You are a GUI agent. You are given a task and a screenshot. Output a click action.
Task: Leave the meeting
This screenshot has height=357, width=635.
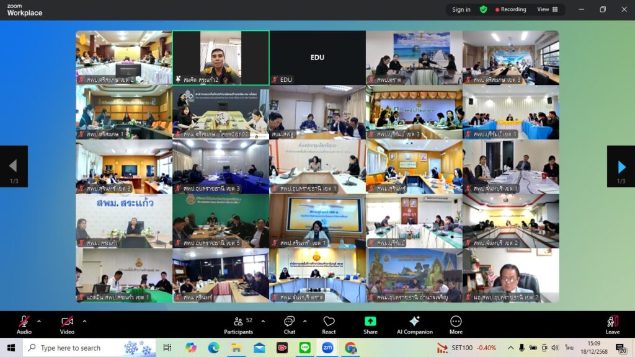(612, 325)
